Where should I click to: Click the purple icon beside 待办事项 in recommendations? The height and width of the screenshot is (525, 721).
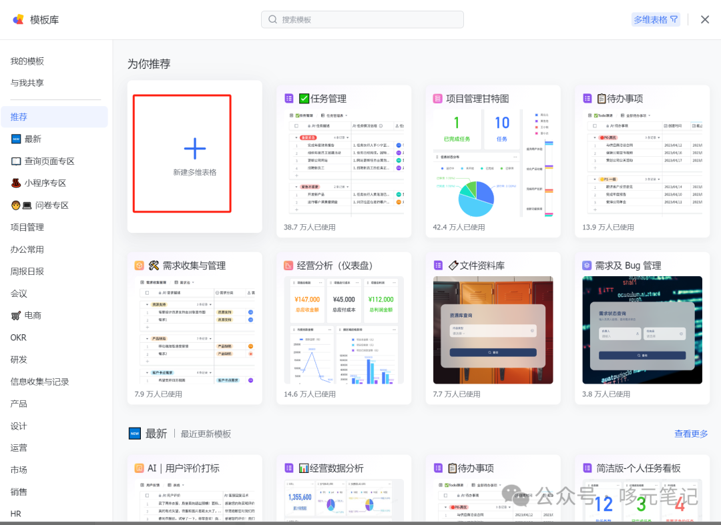587,98
